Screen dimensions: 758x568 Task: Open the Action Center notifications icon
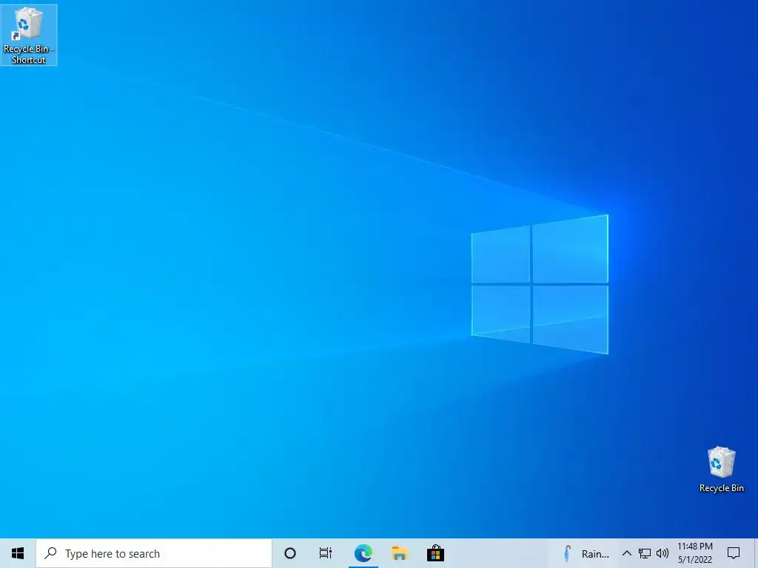734,553
